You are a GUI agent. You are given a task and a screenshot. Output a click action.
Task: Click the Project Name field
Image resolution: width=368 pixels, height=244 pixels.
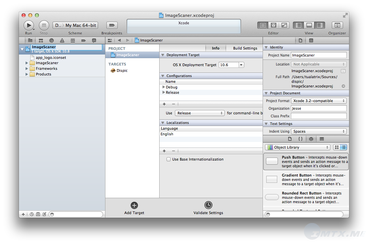coord(319,55)
